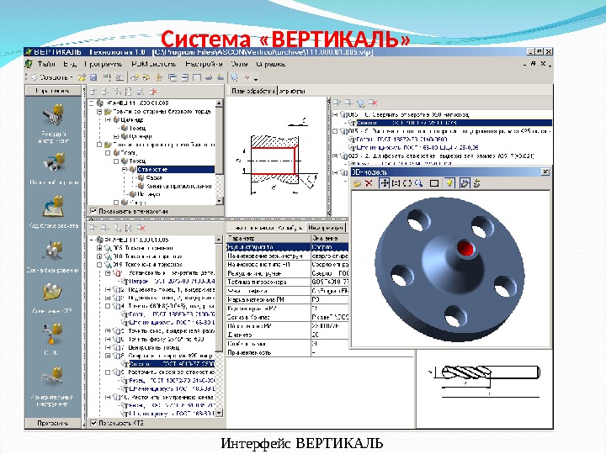
Task: Click the sidebar icon with a faucet and flame
Action: [53, 334]
